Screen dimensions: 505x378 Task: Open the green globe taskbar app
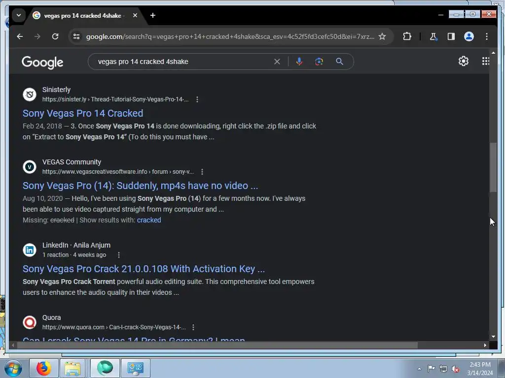(105, 368)
